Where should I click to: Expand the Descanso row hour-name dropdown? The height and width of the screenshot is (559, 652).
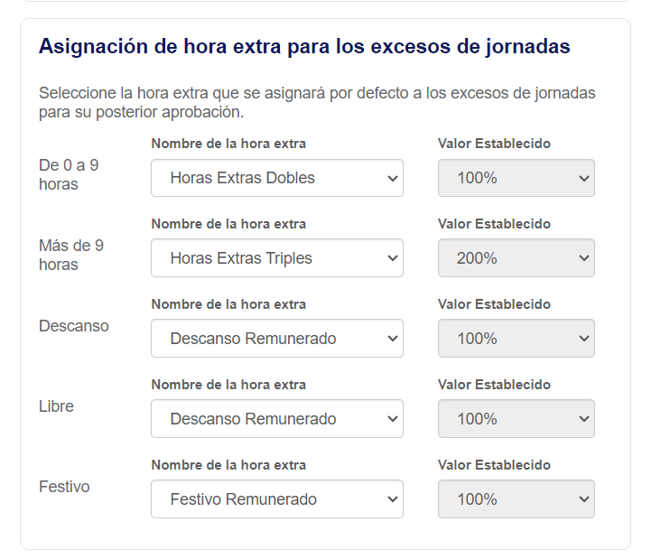coord(276,339)
